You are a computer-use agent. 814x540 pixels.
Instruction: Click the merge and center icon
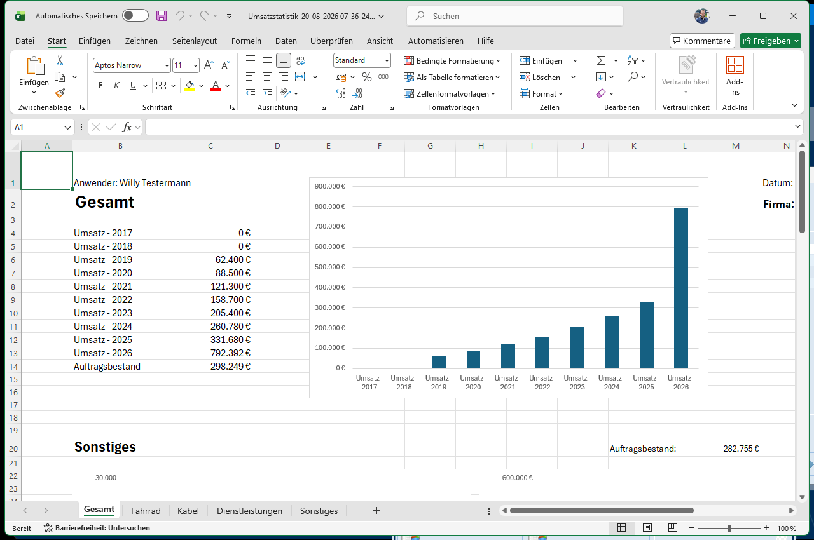pyautogui.click(x=301, y=77)
